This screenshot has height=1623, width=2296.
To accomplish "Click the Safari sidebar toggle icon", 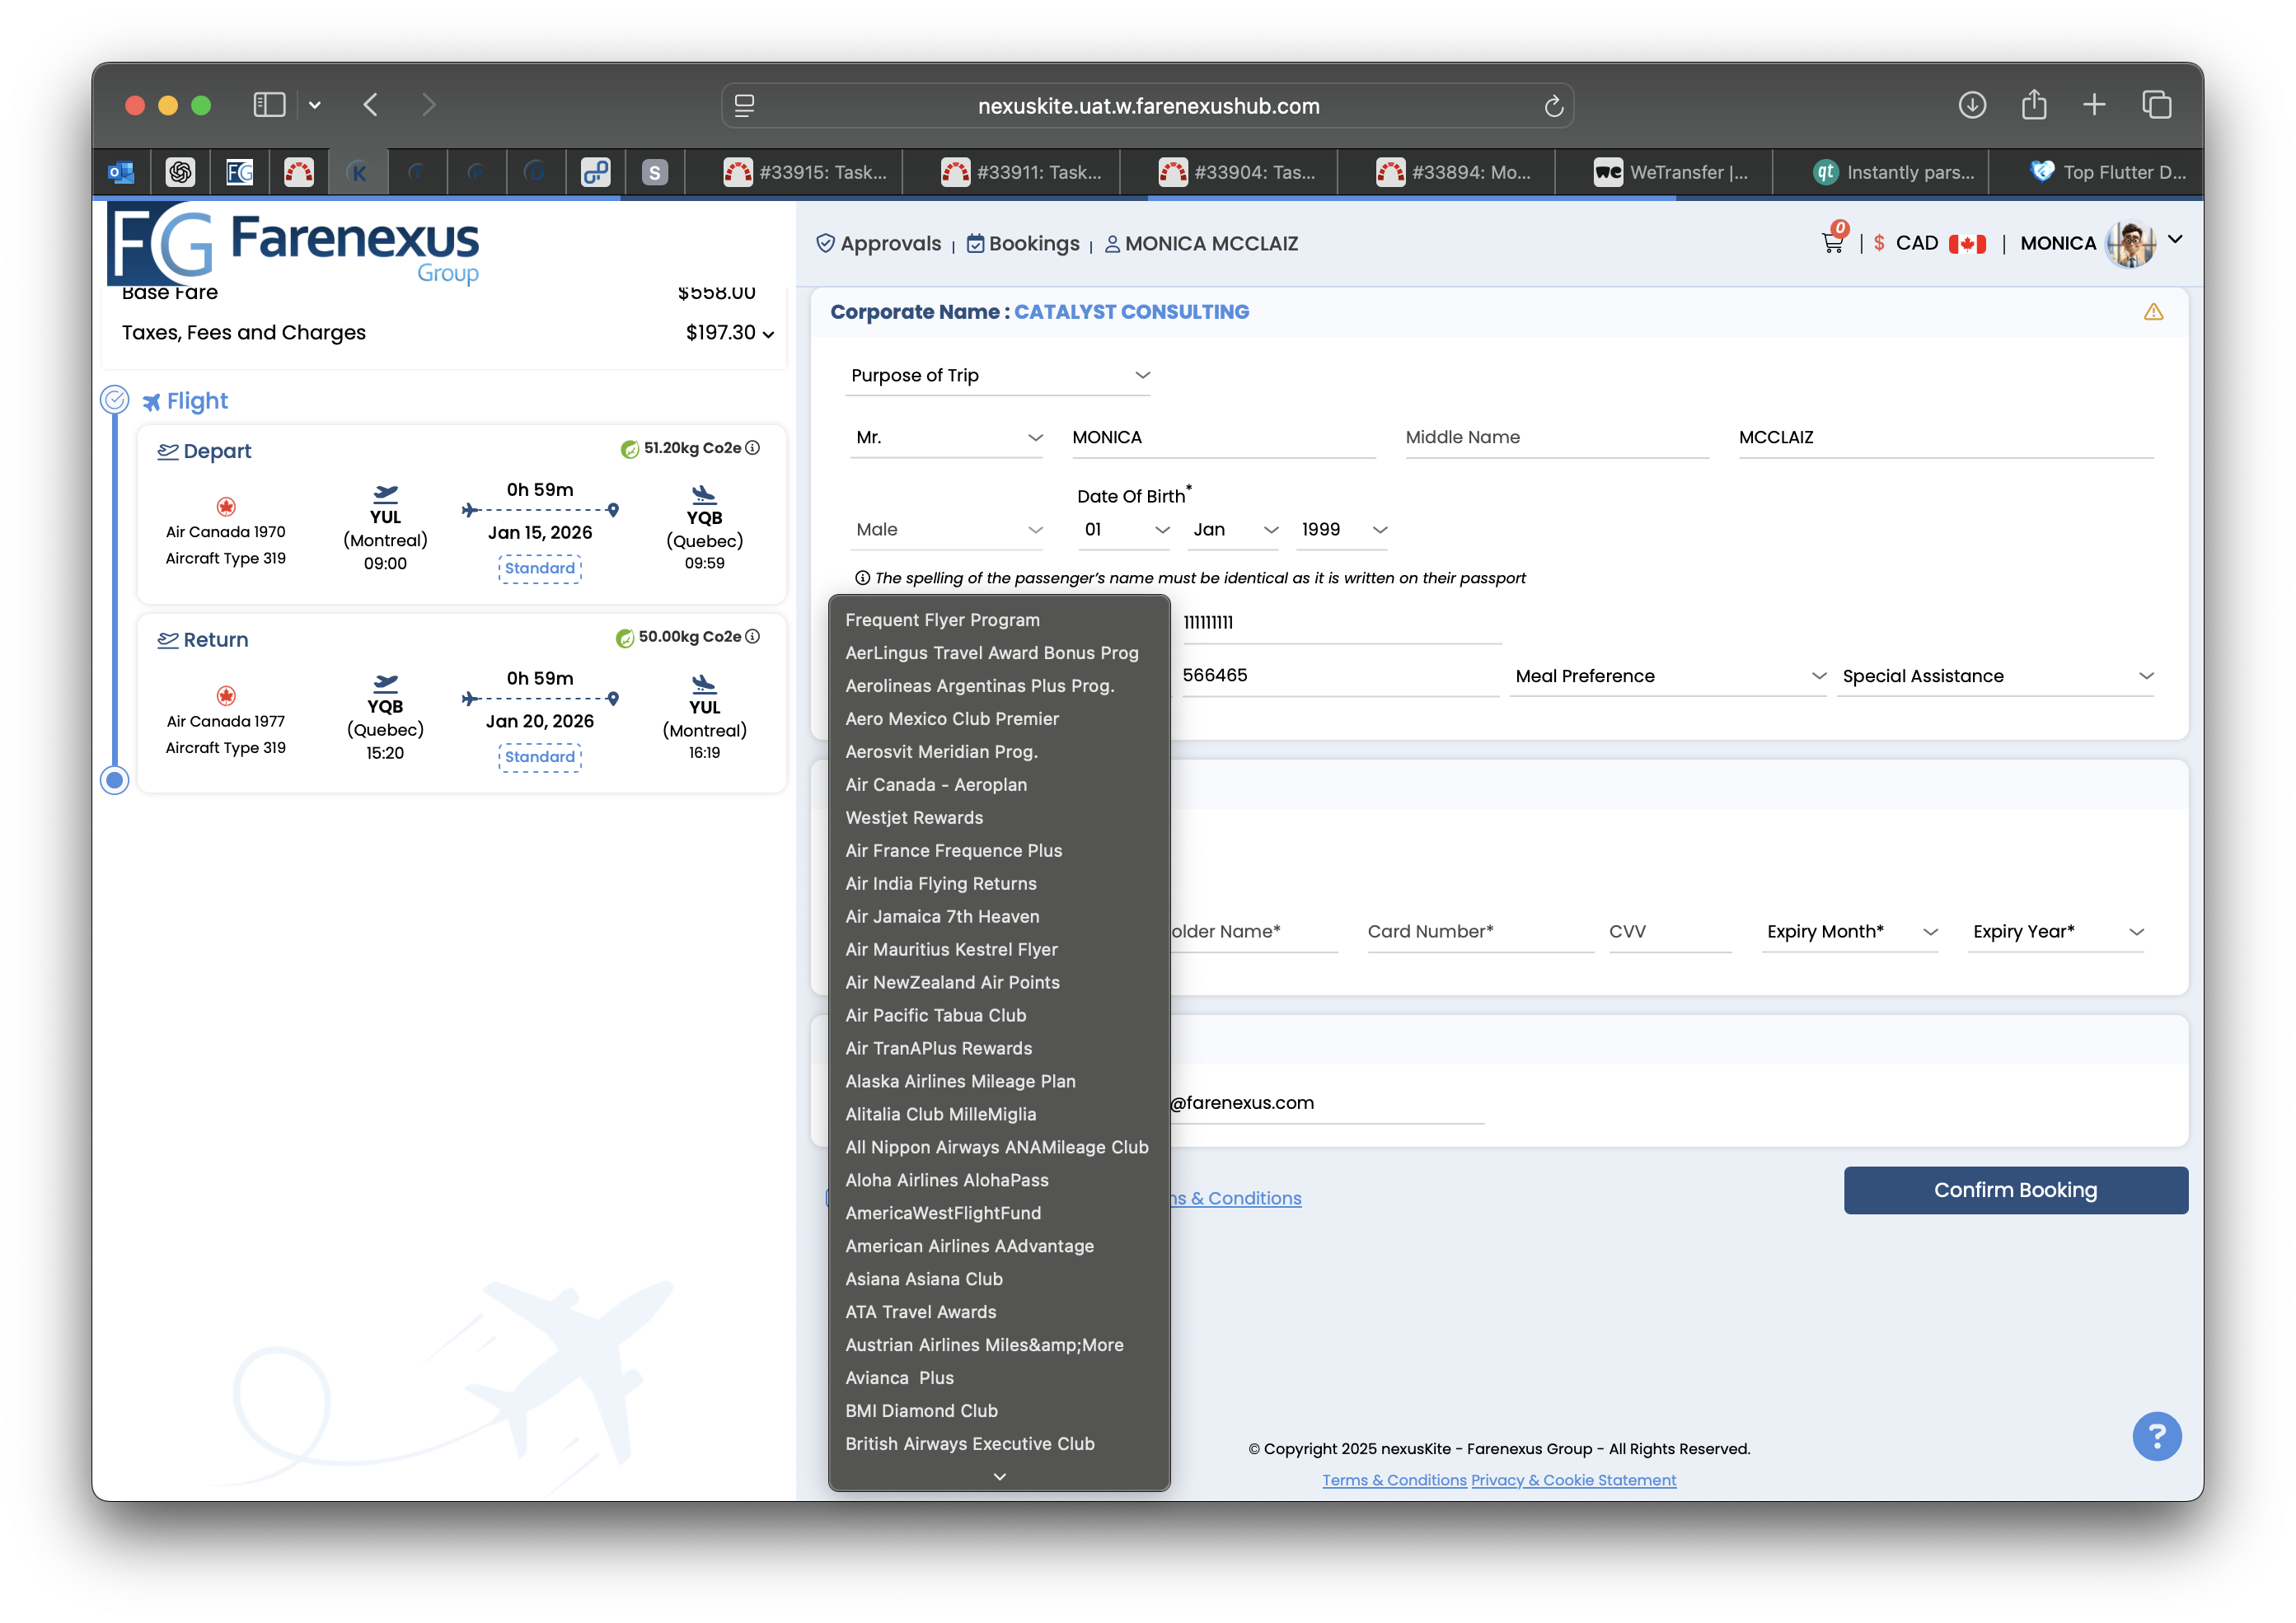I will click(269, 105).
